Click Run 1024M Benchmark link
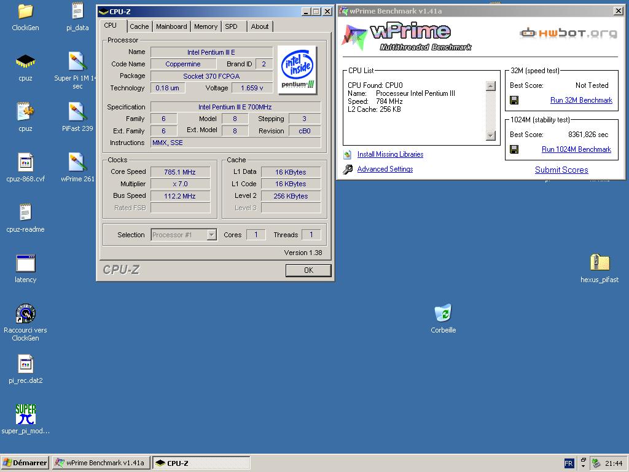The image size is (629, 472). point(576,149)
